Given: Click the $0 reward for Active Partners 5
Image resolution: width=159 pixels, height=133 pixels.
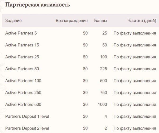Looking at the screenshot, I should pos(85,33).
